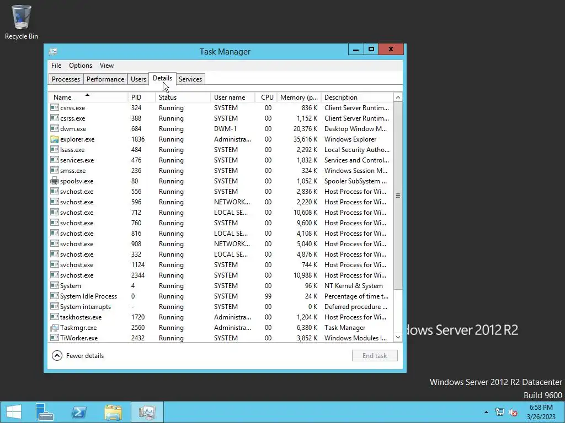Click the explorer.exe folder icon
The height and width of the screenshot is (423, 565).
55,139
